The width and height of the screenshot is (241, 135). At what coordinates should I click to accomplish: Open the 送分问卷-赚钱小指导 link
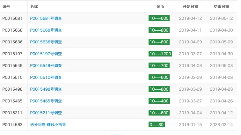[x=48, y=125]
